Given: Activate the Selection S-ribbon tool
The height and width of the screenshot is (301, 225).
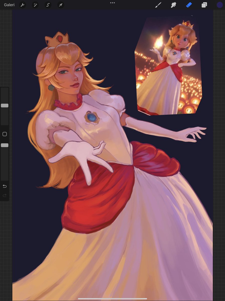Looking at the screenshot, I should point(48,5).
